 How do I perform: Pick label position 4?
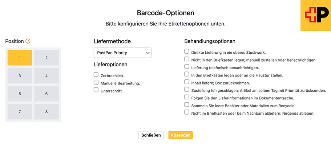point(47,76)
